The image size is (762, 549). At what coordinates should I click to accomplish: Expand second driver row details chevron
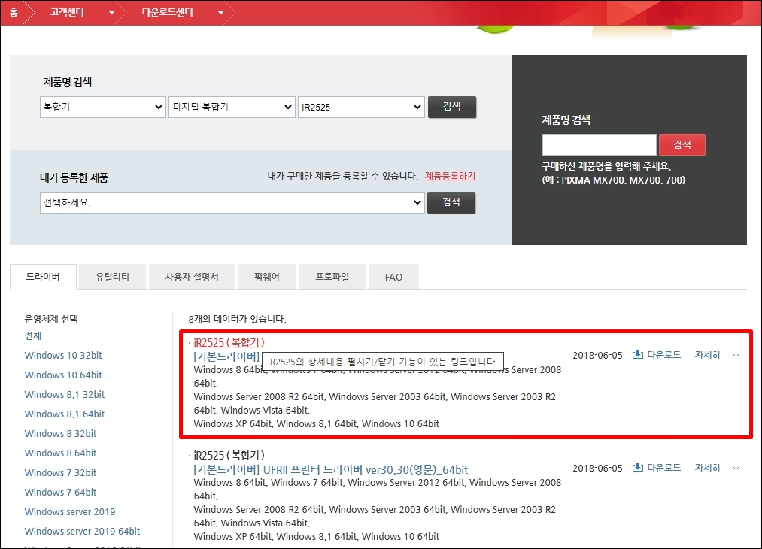click(x=736, y=468)
